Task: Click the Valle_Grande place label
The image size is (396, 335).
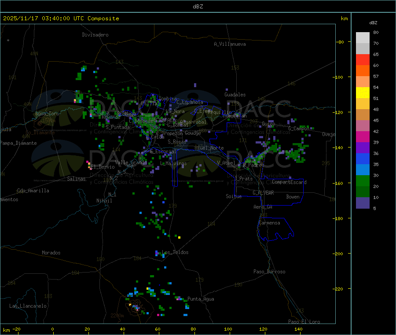Action: pyautogui.click(x=131, y=162)
